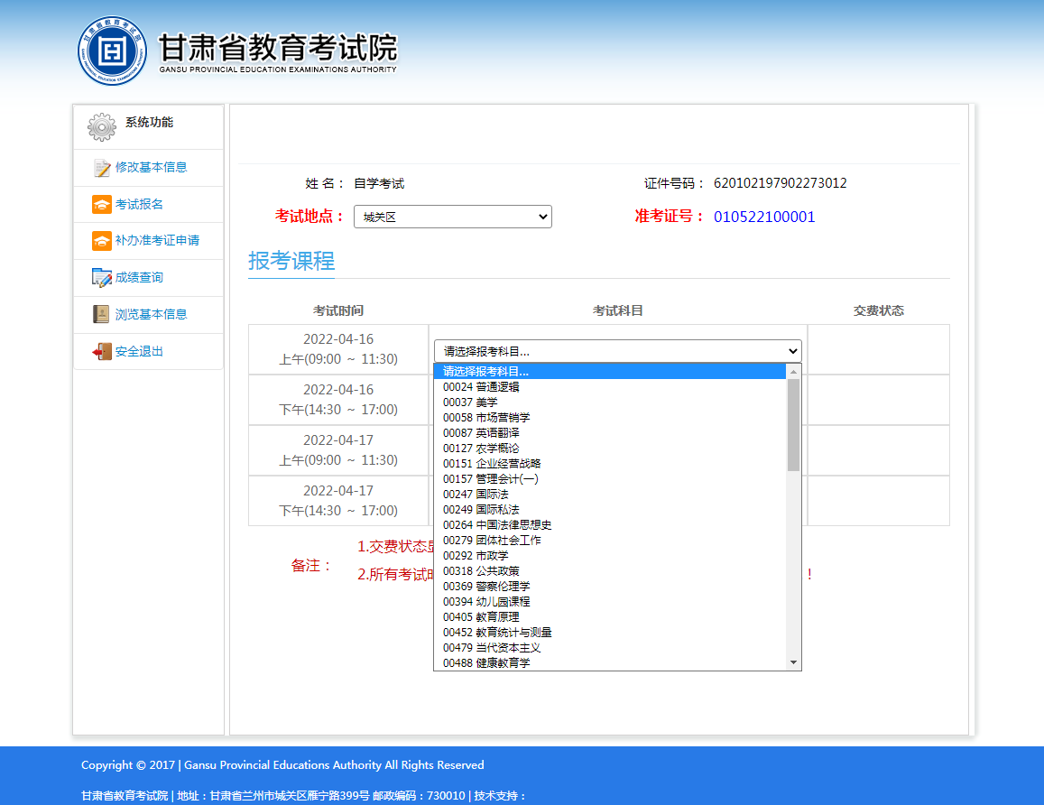Click the 系统功能 gear icon

(x=101, y=126)
